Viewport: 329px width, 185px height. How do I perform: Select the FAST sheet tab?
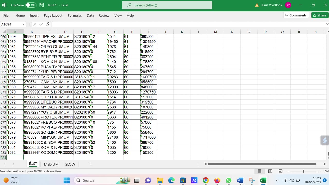tap(33, 164)
